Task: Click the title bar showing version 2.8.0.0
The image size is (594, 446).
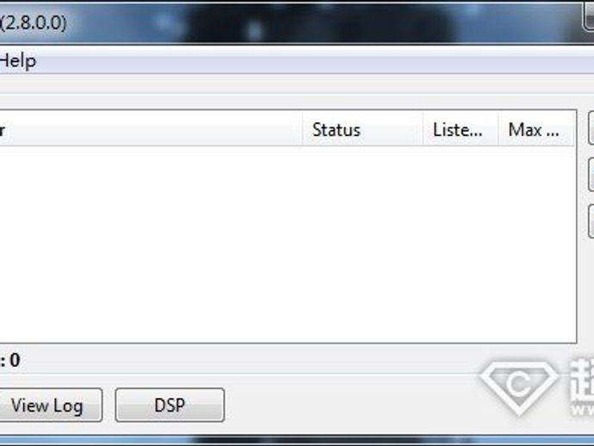Action: [x=288, y=22]
